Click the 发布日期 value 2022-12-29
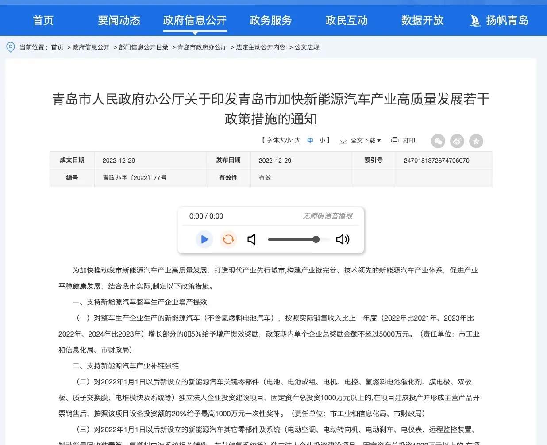The width and height of the screenshot is (547, 445). click(275, 161)
